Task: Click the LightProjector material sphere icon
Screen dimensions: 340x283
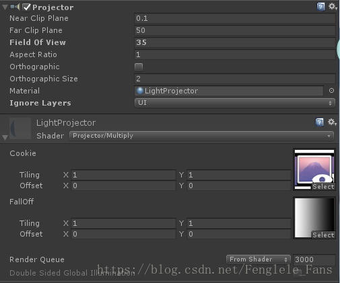Action: [x=140, y=91]
